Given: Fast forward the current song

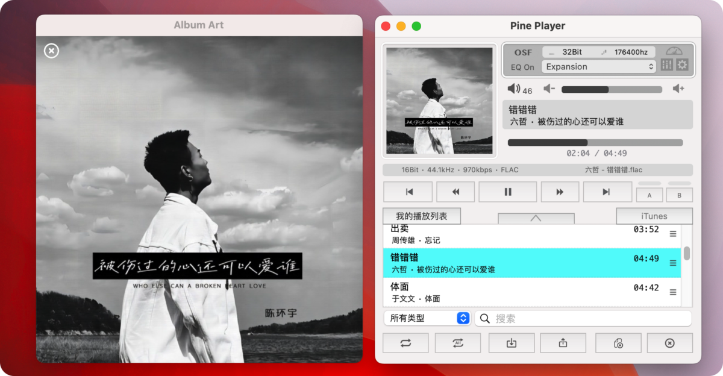Looking at the screenshot, I should click(x=560, y=192).
